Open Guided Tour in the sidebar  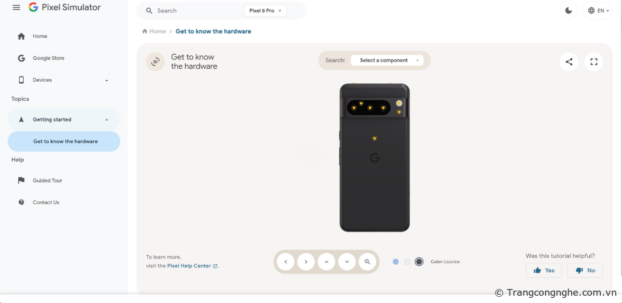pos(47,180)
